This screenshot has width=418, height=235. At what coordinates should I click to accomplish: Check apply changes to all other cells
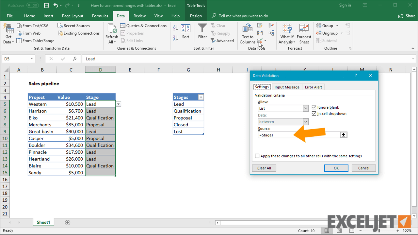[257, 156]
